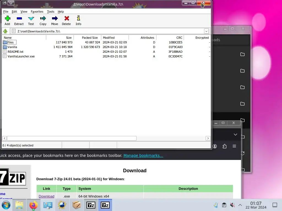Screen dimensions: 282x211
Task: Run the Test archive tool
Action: pos(31,18)
